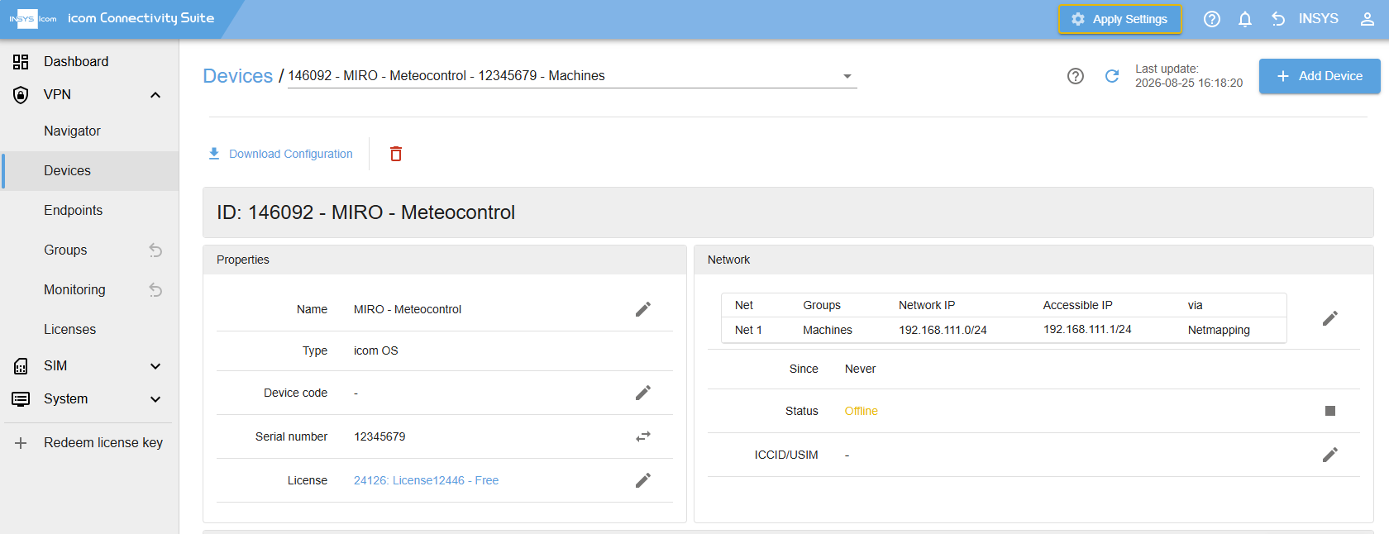The height and width of the screenshot is (534, 1389).
Task: Edit the License assignment
Action: tap(643, 480)
